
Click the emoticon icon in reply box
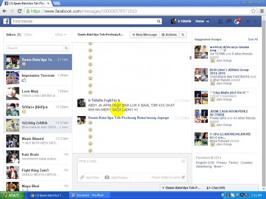pyautogui.click(x=183, y=161)
